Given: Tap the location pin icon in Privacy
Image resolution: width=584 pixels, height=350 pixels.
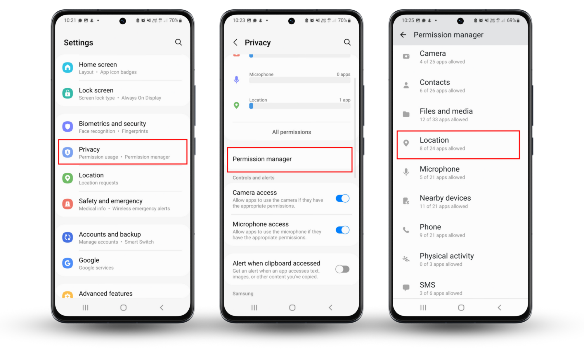Looking at the screenshot, I should point(236,105).
